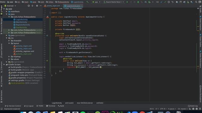Collapse the java folder arrow
This screenshot has height=113, width=202.
pyautogui.click(x=7, y=14)
